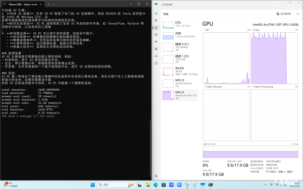Show hidden system tray icons chevron
This screenshot has width=303, height=189.
pyautogui.click(x=266, y=185)
